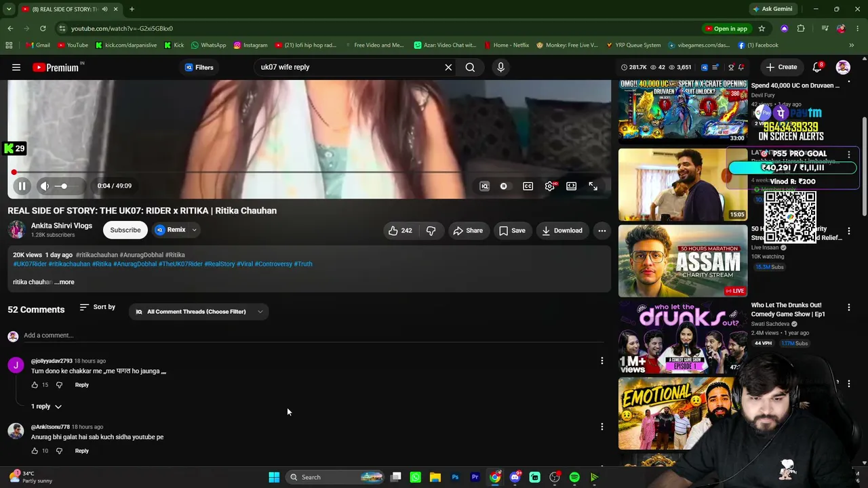Dislike the comment by @jollyyadav2793

tap(59, 385)
